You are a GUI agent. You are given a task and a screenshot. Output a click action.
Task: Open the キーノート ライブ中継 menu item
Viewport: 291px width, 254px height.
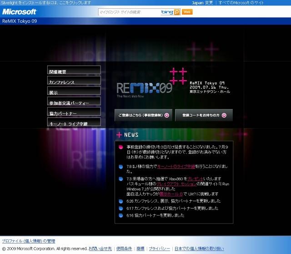[74, 122]
